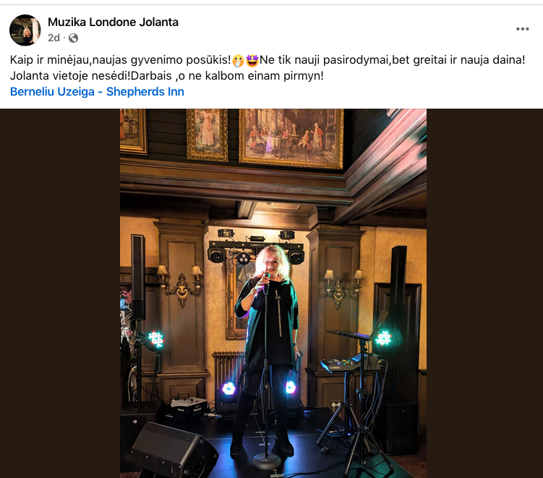
Task: Click the hand-over-mouth emoji in the post
Action: coord(239,60)
